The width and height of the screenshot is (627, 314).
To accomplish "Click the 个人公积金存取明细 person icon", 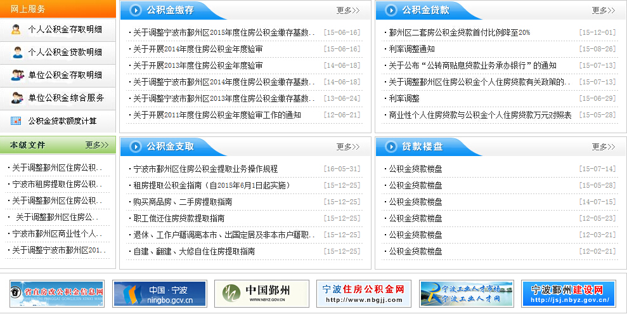I will tap(16, 30).
